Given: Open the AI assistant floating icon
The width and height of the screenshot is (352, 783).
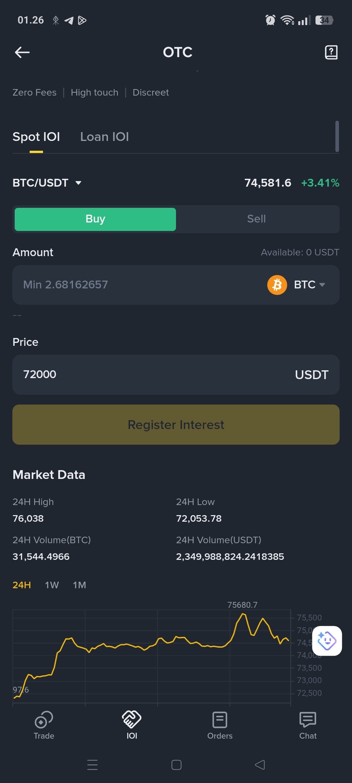Looking at the screenshot, I should click(x=327, y=641).
